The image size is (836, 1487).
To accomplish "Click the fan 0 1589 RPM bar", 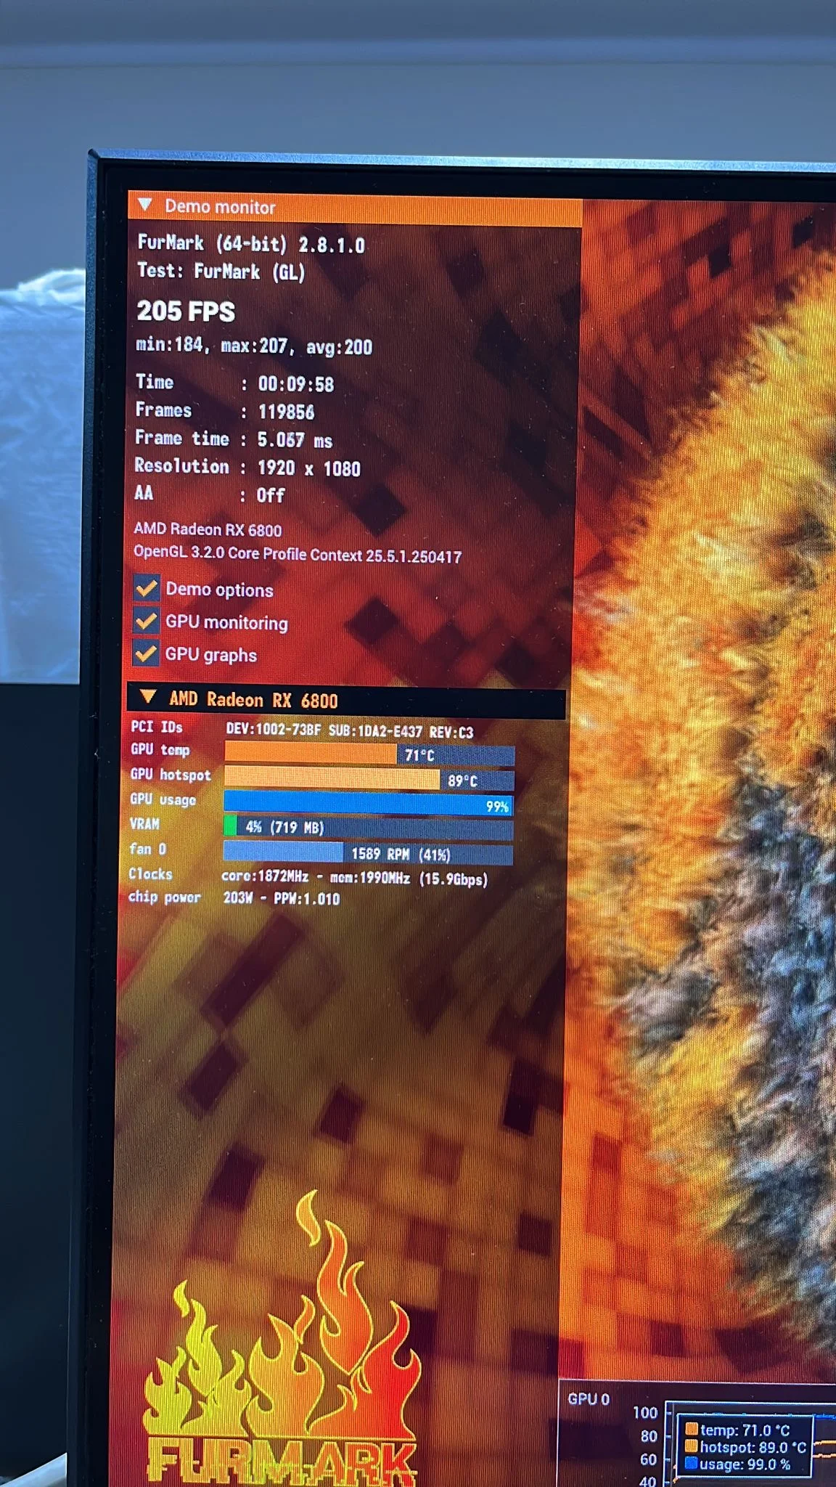I will (368, 853).
